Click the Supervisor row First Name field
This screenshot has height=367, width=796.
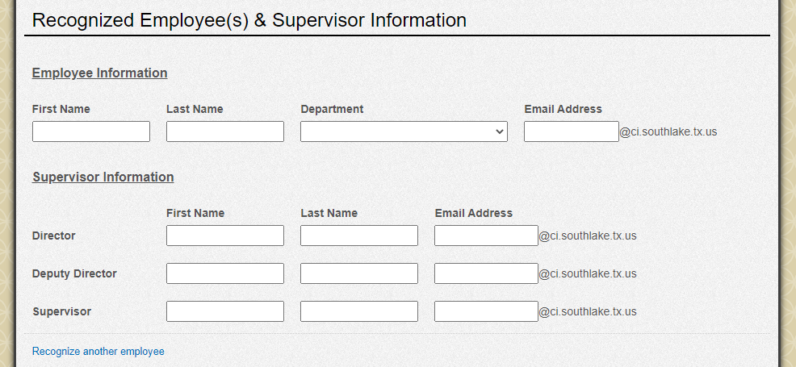pyautogui.click(x=225, y=311)
